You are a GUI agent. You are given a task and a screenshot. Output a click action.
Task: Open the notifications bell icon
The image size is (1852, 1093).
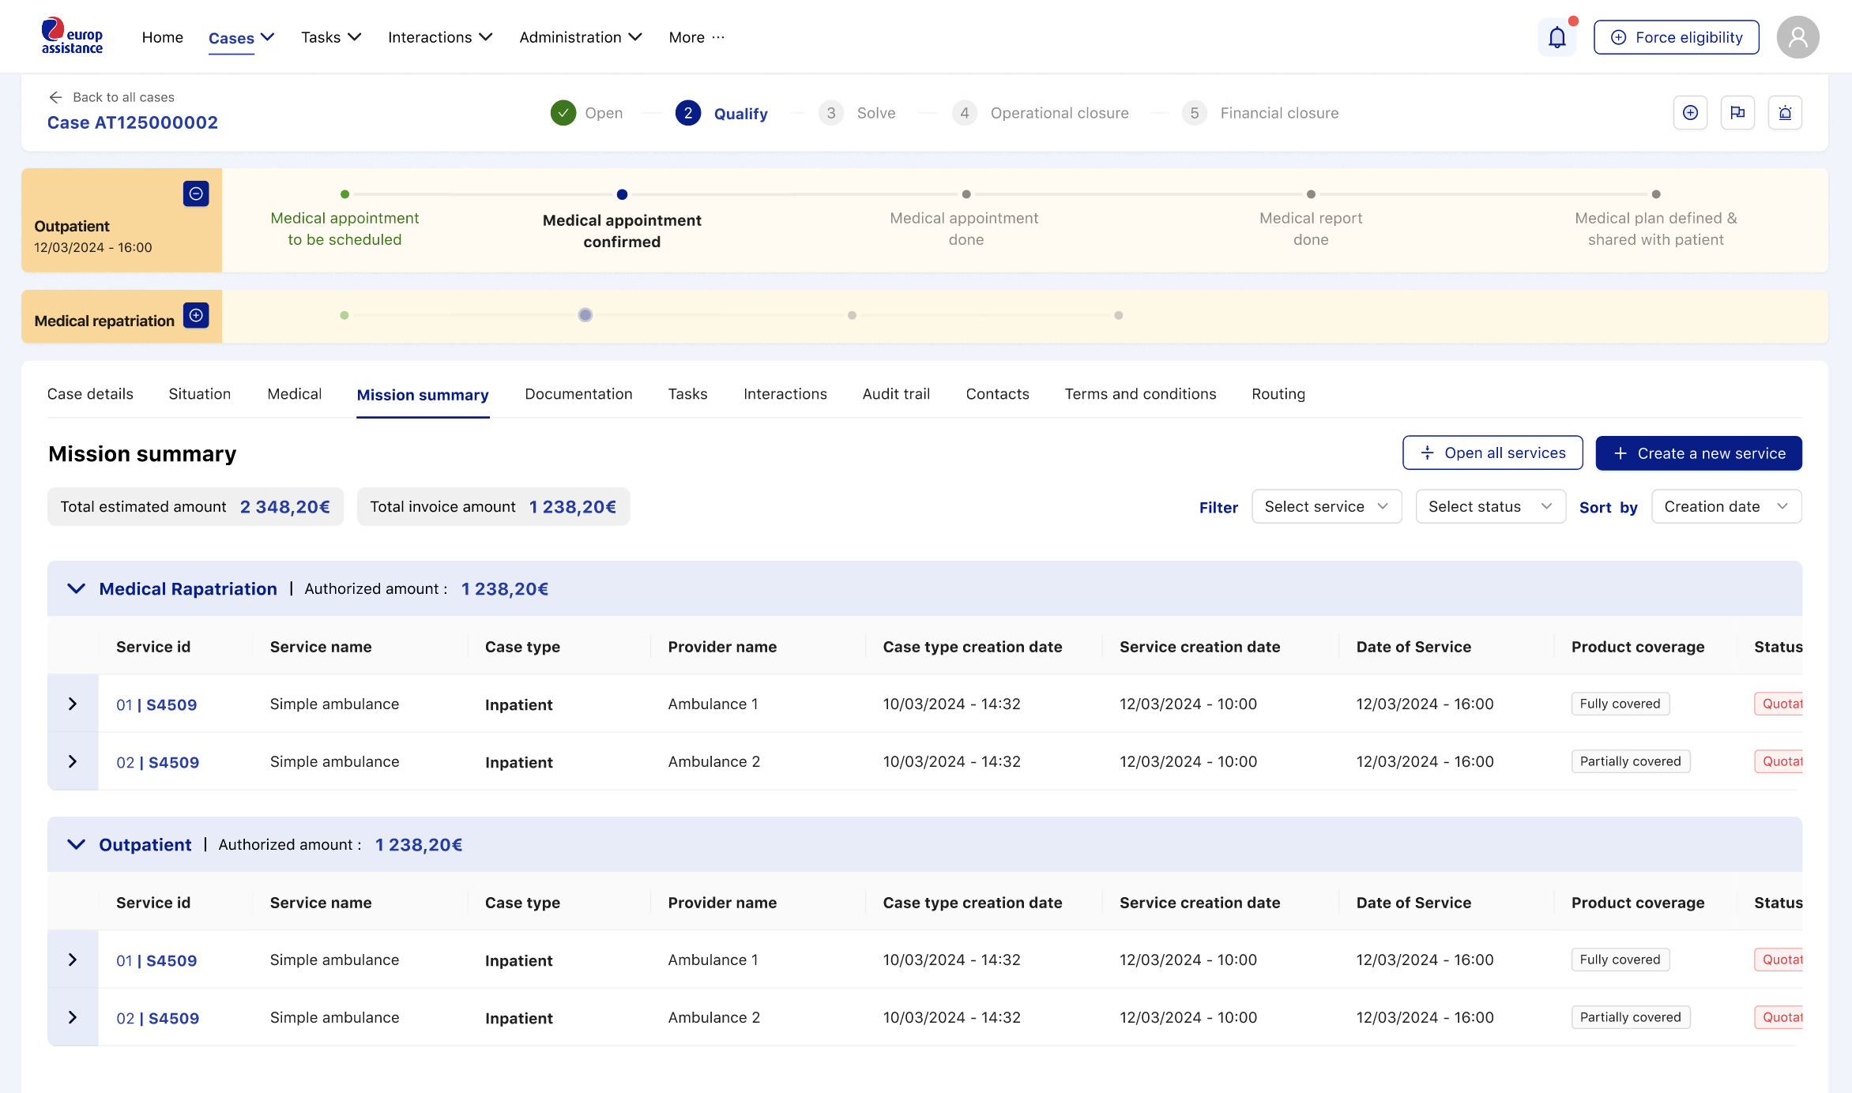coord(1557,37)
